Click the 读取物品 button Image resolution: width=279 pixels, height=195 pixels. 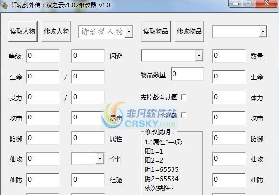coord(156,31)
